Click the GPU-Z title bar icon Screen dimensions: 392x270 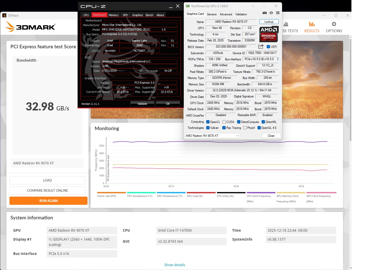tap(188, 6)
